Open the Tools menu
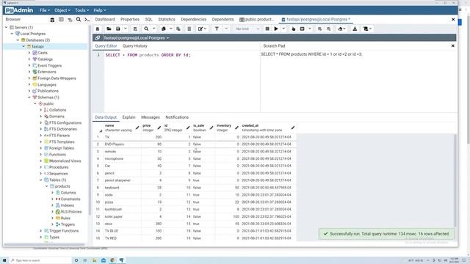The height and width of the screenshot is (264, 470). click(x=82, y=10)
